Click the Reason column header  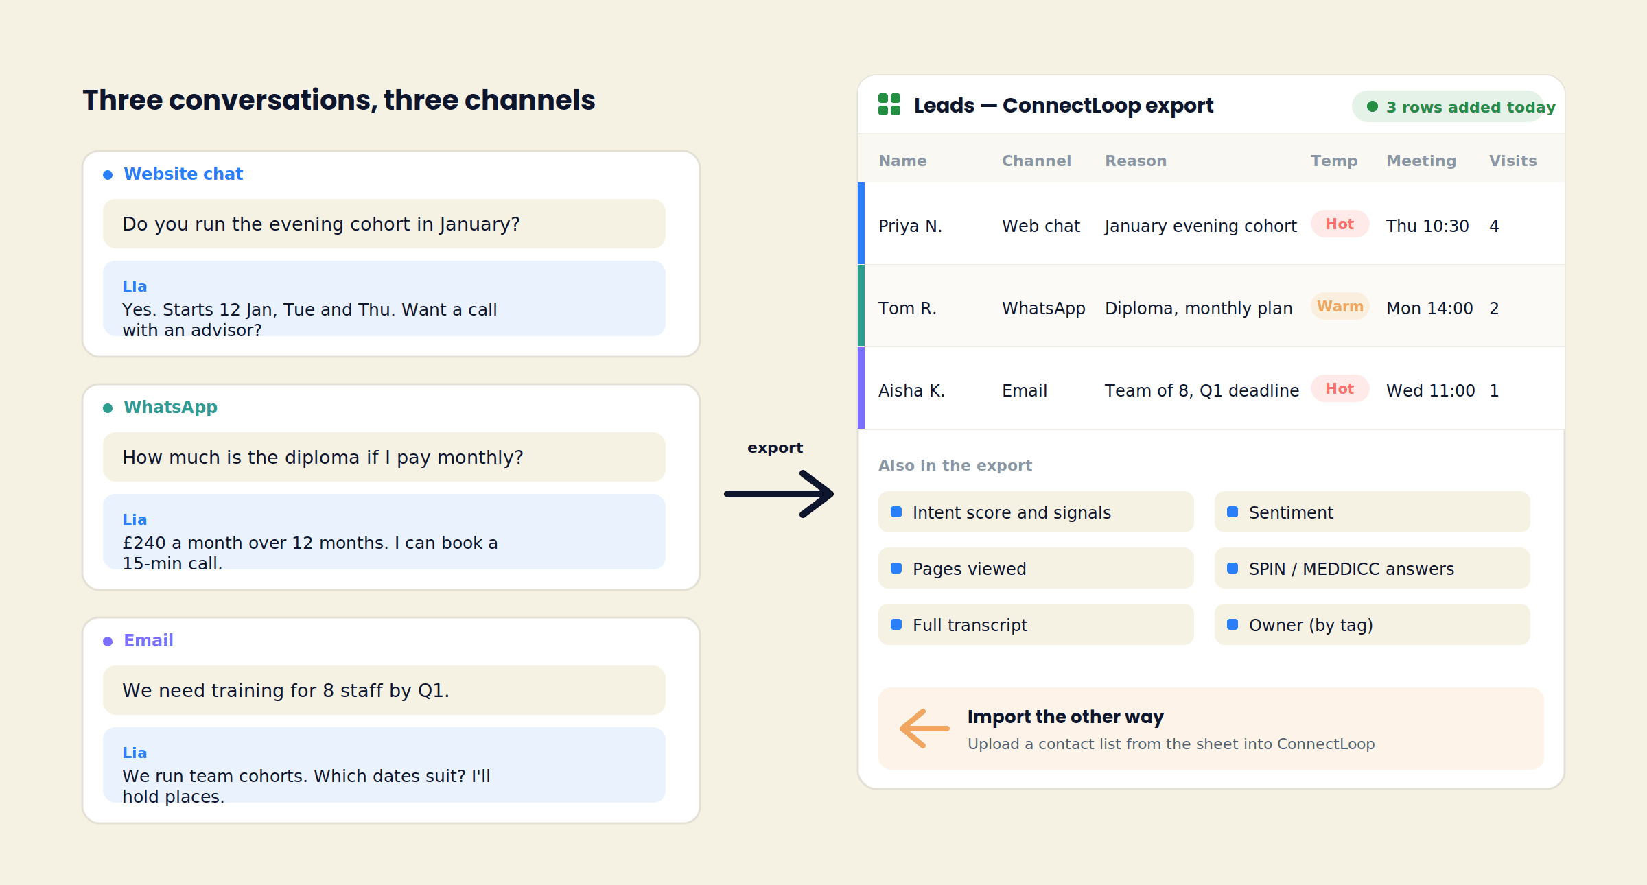pyautogui.click(x=1136, y=161)
